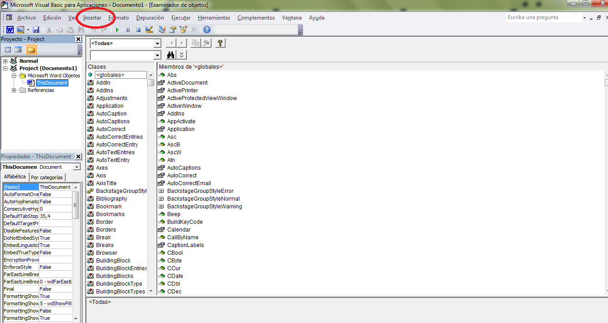Screen dimensions: 608x323
Task: Open the search text combo dropdown
Action: pyautogui.click(x=158, y=55)
